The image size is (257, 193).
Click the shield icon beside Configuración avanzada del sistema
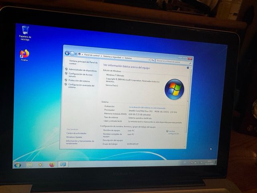(66, 84)
